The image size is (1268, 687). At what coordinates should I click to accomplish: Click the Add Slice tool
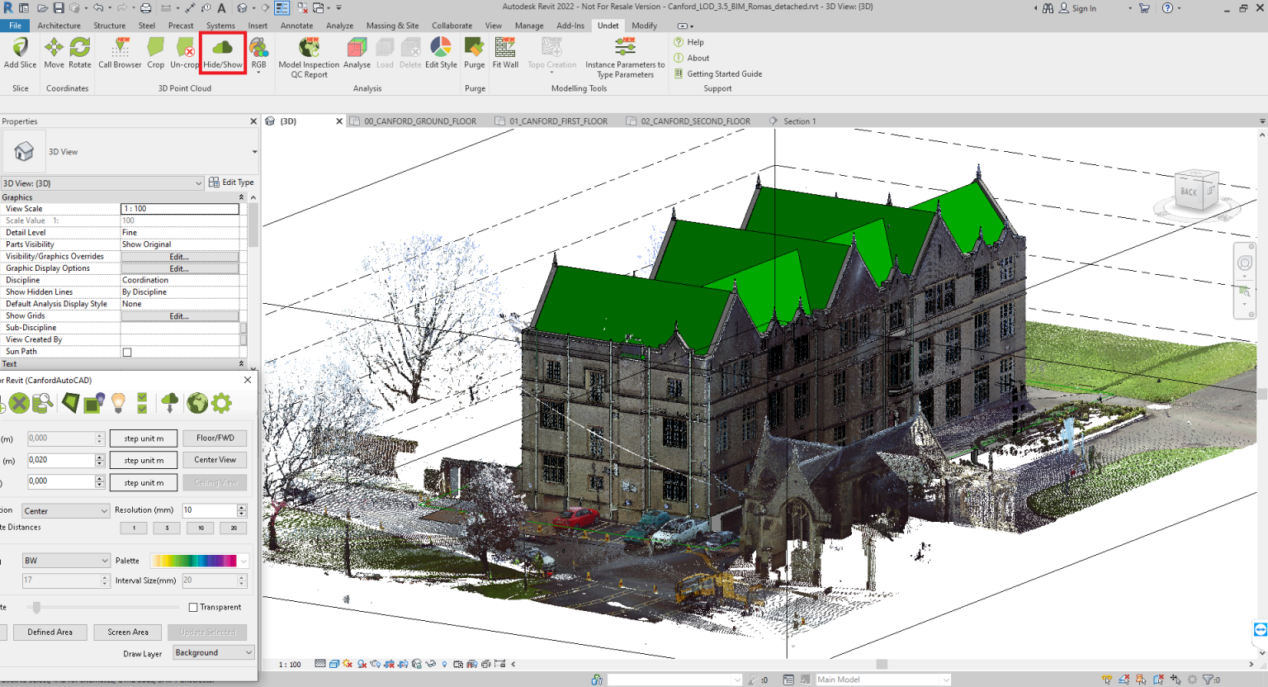coord(20,53)
